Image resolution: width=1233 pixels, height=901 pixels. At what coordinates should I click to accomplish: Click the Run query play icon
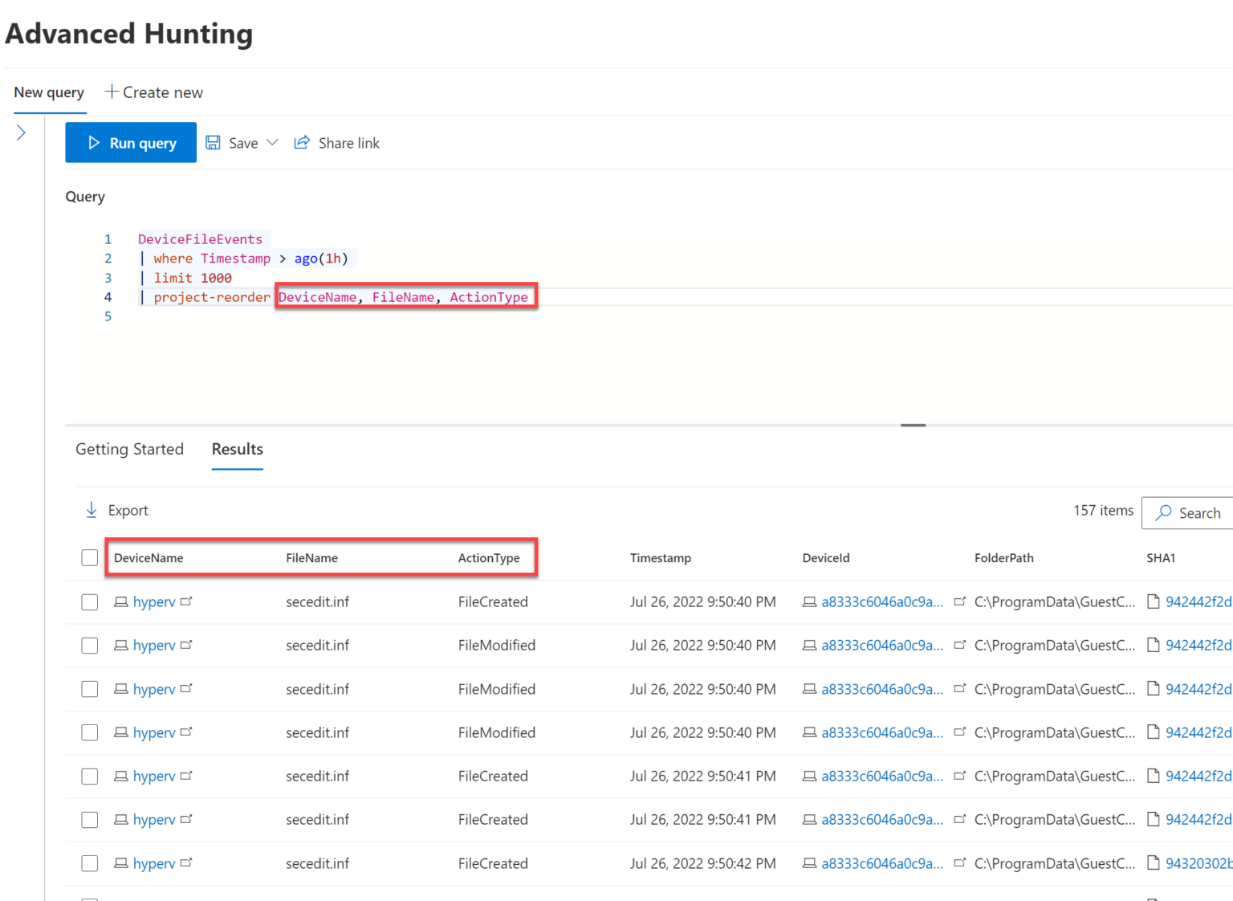(94, 143)
